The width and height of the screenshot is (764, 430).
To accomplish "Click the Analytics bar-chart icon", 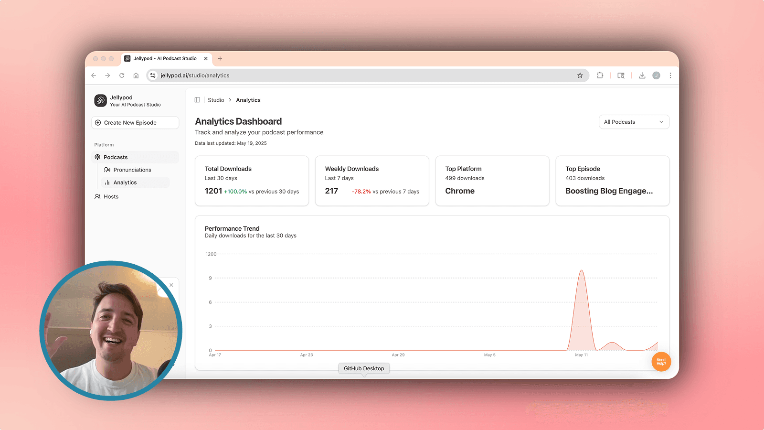I will coord(107,183).
